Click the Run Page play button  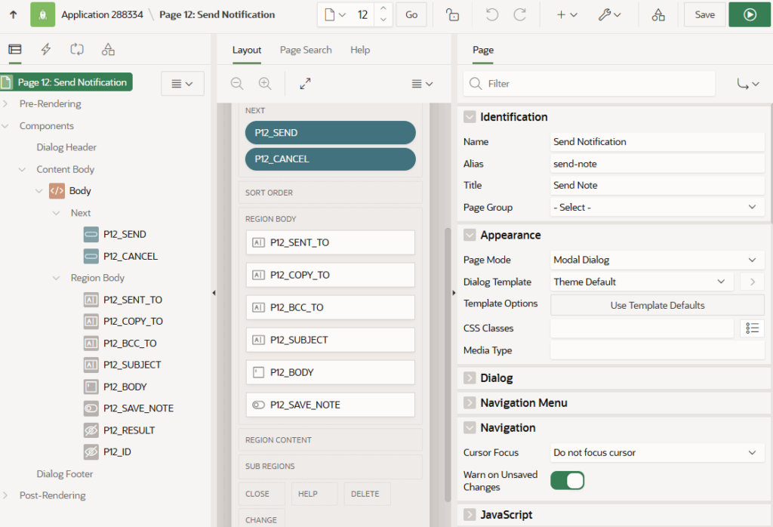749,14
